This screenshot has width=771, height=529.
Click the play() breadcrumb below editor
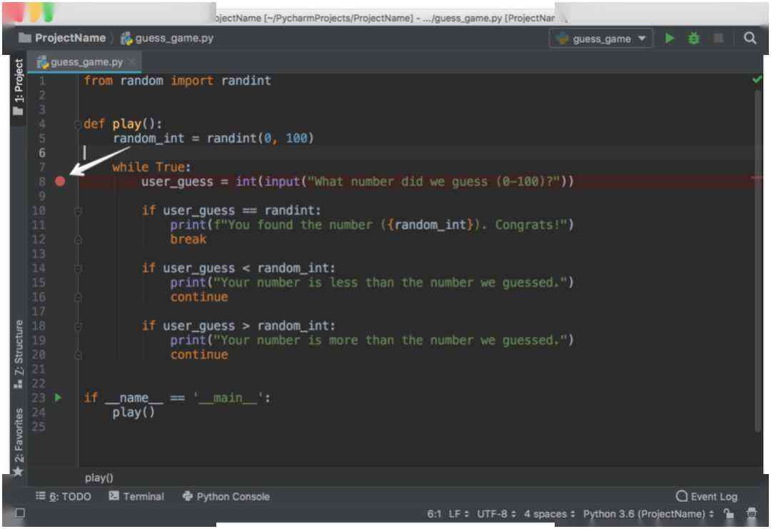(x=99, y=478)
